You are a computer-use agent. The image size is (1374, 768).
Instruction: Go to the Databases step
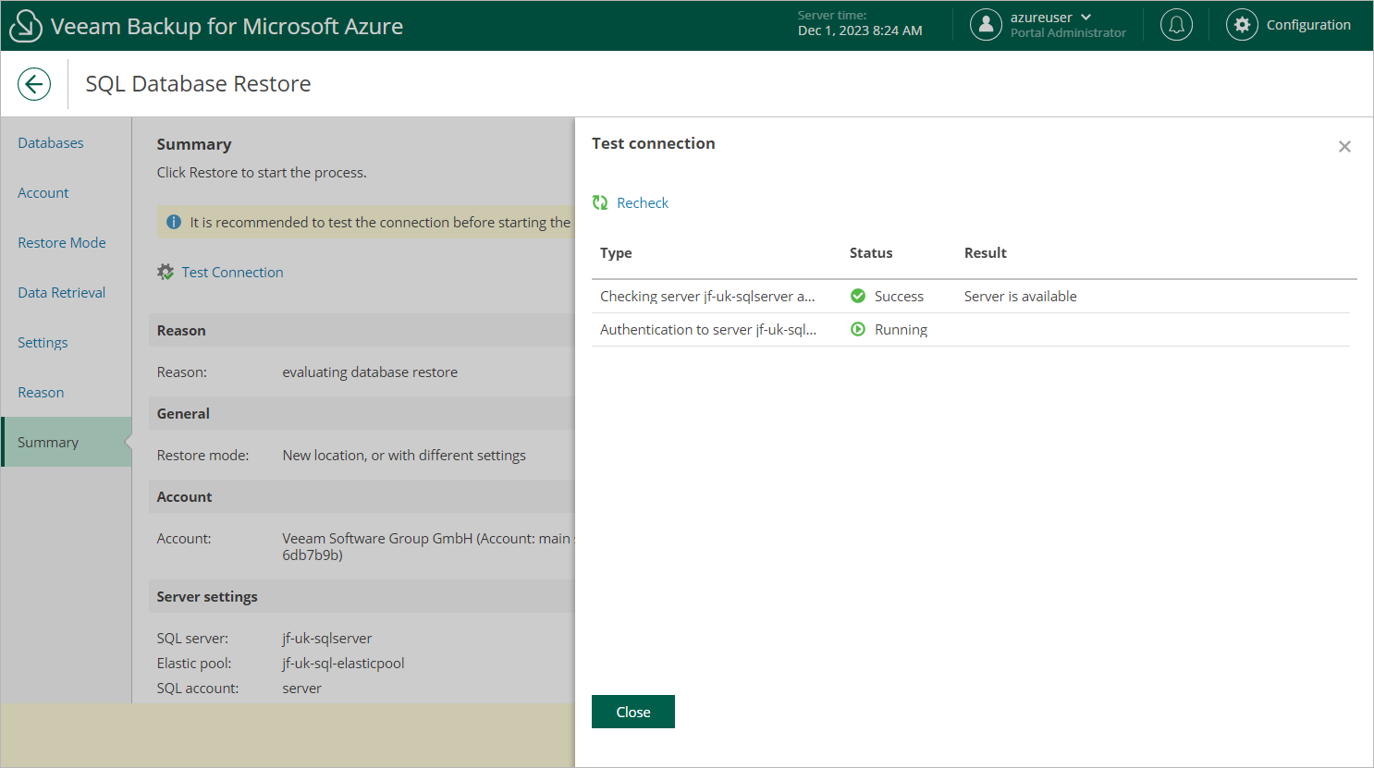point(51,143)
